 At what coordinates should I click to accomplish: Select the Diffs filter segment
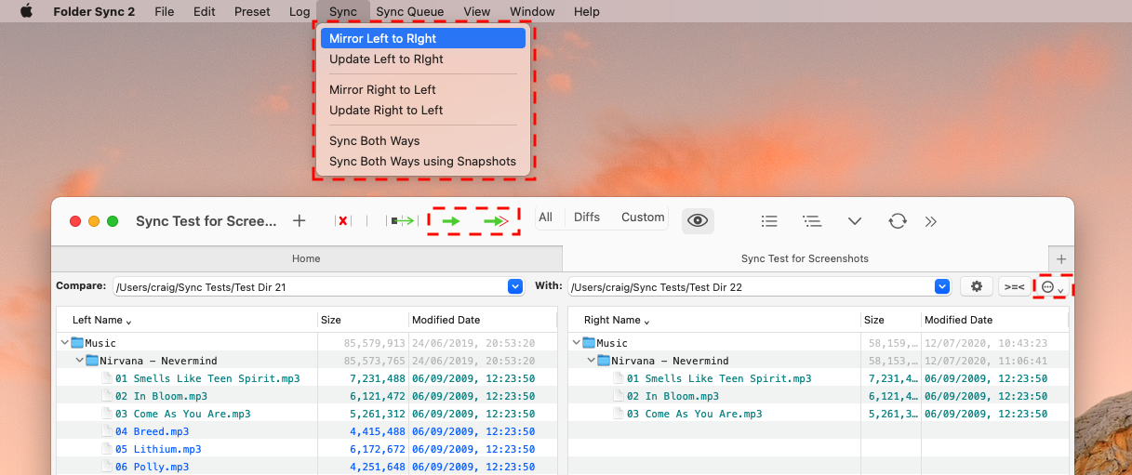click(586, 218)
